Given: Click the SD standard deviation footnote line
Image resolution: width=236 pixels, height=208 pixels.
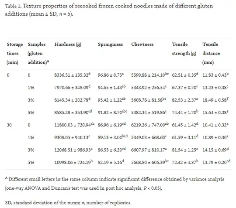Looking at the screenshot, I should point(68,203).
